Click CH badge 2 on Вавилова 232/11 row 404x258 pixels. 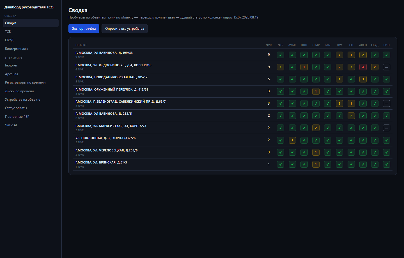click(x=351, y=116)
